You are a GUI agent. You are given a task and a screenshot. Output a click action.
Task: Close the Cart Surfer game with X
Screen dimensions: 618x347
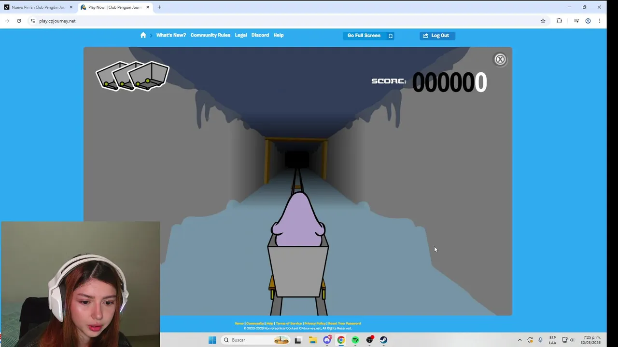[500, 59]
